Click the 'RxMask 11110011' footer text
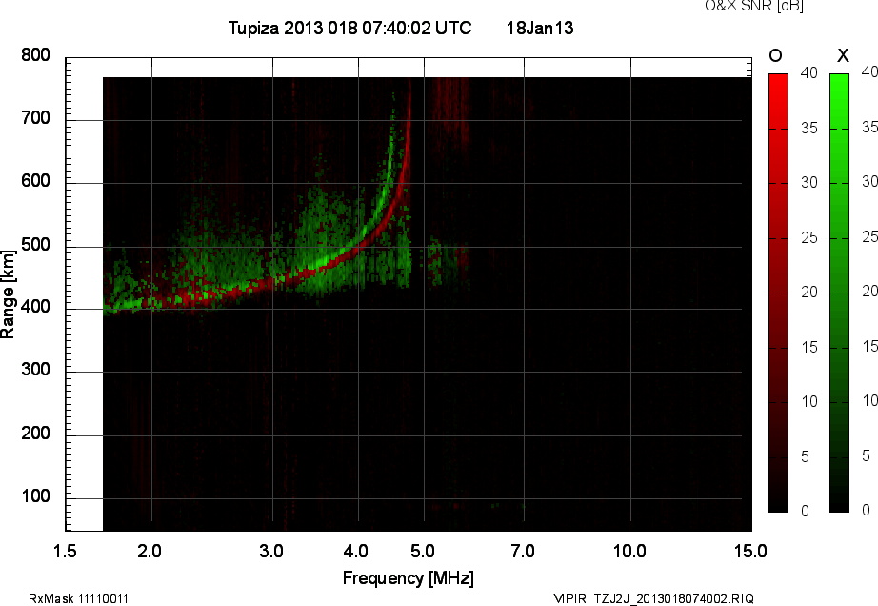This screenshot has height=606, width=878. pos(78,598)
